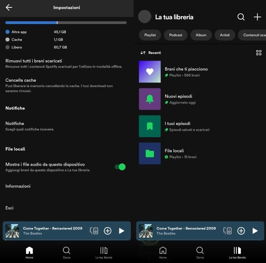Switch library to grid view
This screenshot has height=263, width=266.
pyautogui.click(x=259, y=53)
